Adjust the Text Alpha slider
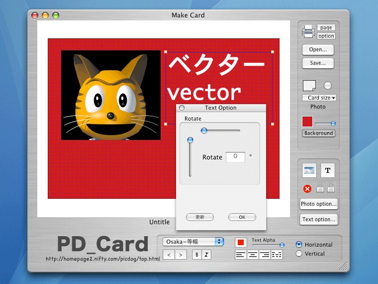Image resolution: width=378 pixels, height=284 pixels. [x=282, y=245]
